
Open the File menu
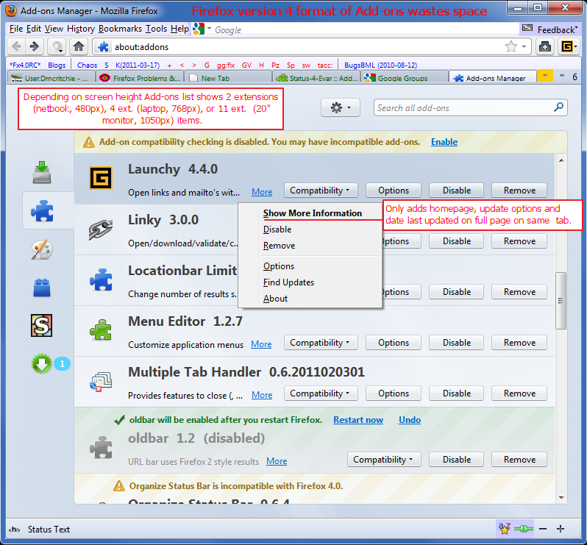click(x=15, y=29)
